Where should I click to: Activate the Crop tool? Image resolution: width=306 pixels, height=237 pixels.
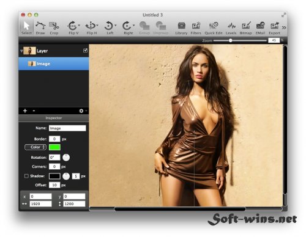(54, 28)
